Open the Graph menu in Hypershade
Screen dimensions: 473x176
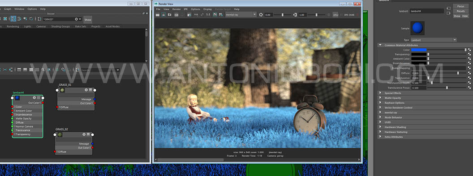tap(8, 9)
